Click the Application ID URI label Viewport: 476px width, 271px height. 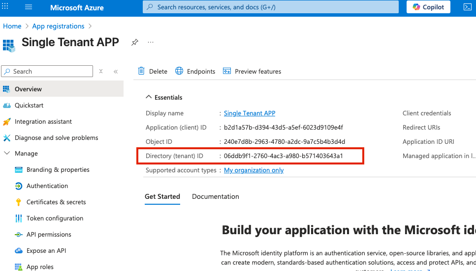coord(428,142)
